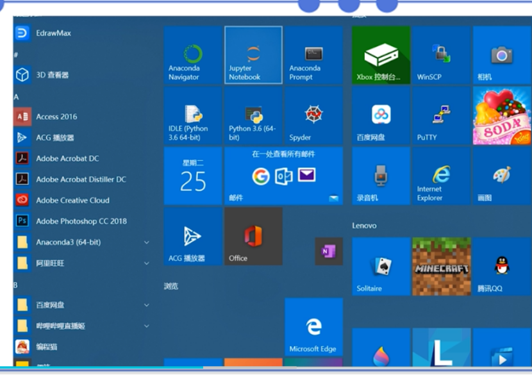Open the voice recorder (录音机) tile

pos(381,176)
